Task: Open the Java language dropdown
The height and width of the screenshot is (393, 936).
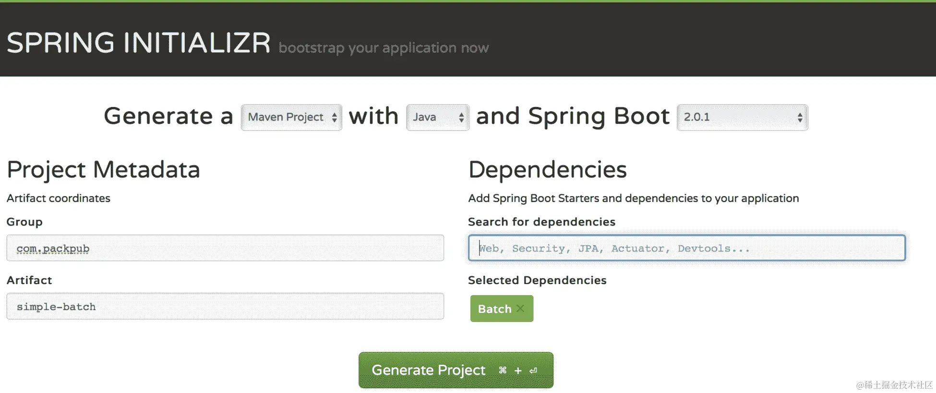Action: pos(438,118)
